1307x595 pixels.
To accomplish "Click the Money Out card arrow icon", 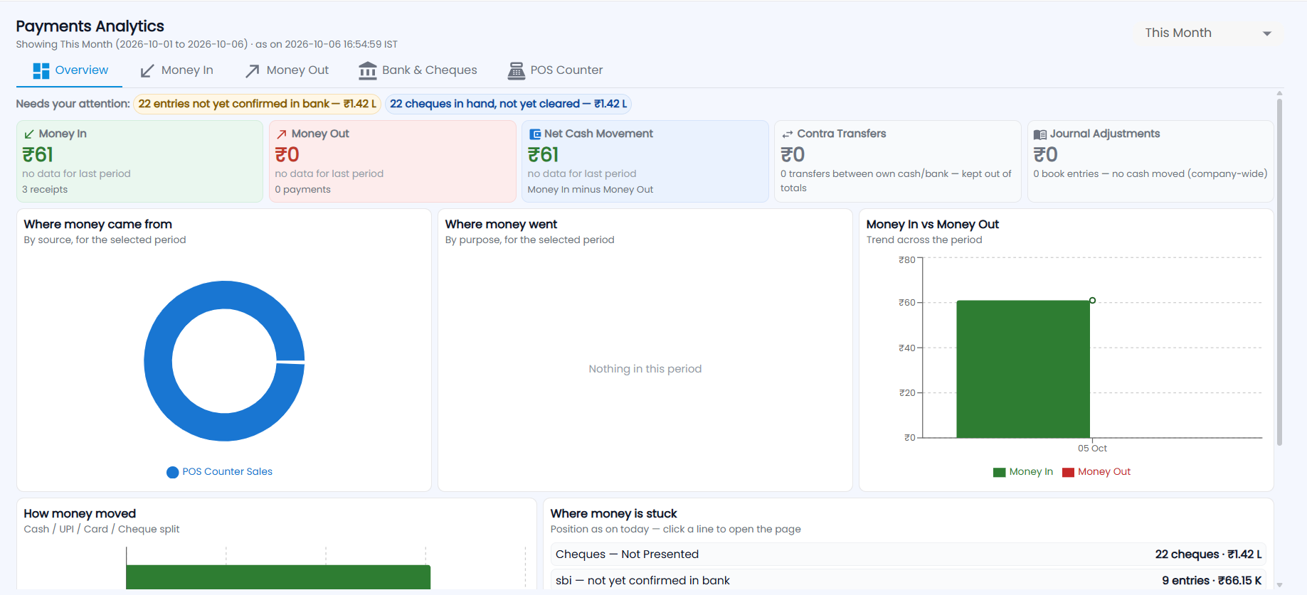I will 282,134.
